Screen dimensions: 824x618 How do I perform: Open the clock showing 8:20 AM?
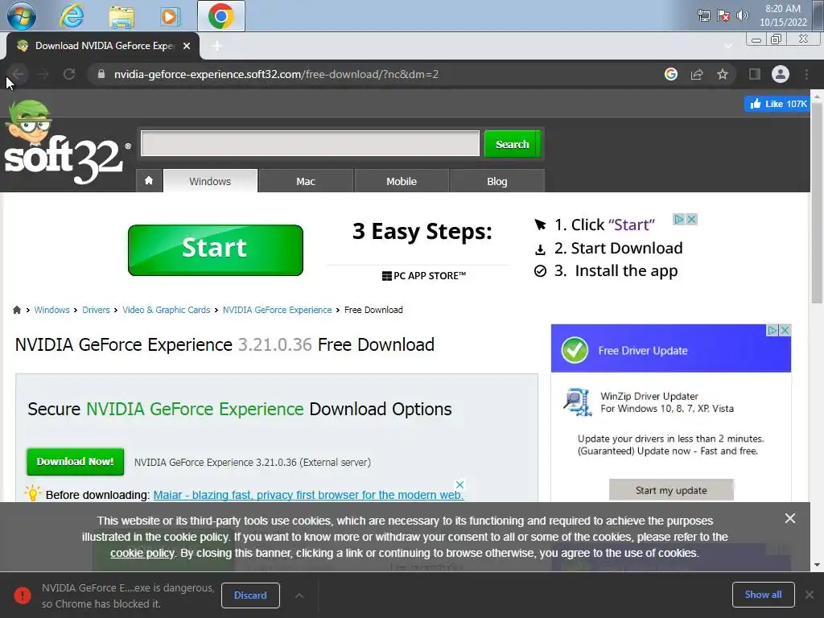(783, 15)
